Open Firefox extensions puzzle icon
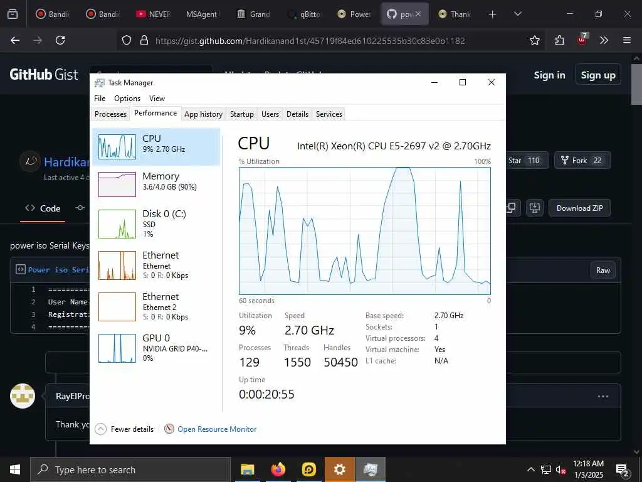The image size is (642, 482). (559, 40)
